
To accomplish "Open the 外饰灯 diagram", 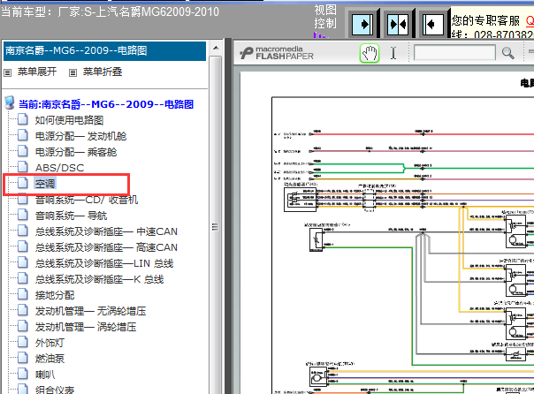I will coord(50,343).
